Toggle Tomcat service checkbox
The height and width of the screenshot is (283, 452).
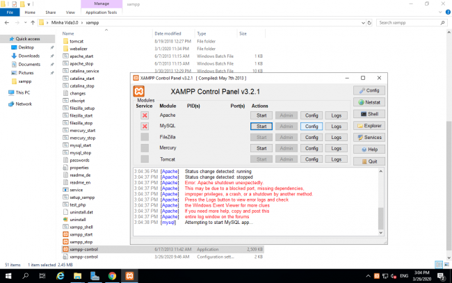tap(145, 159)
